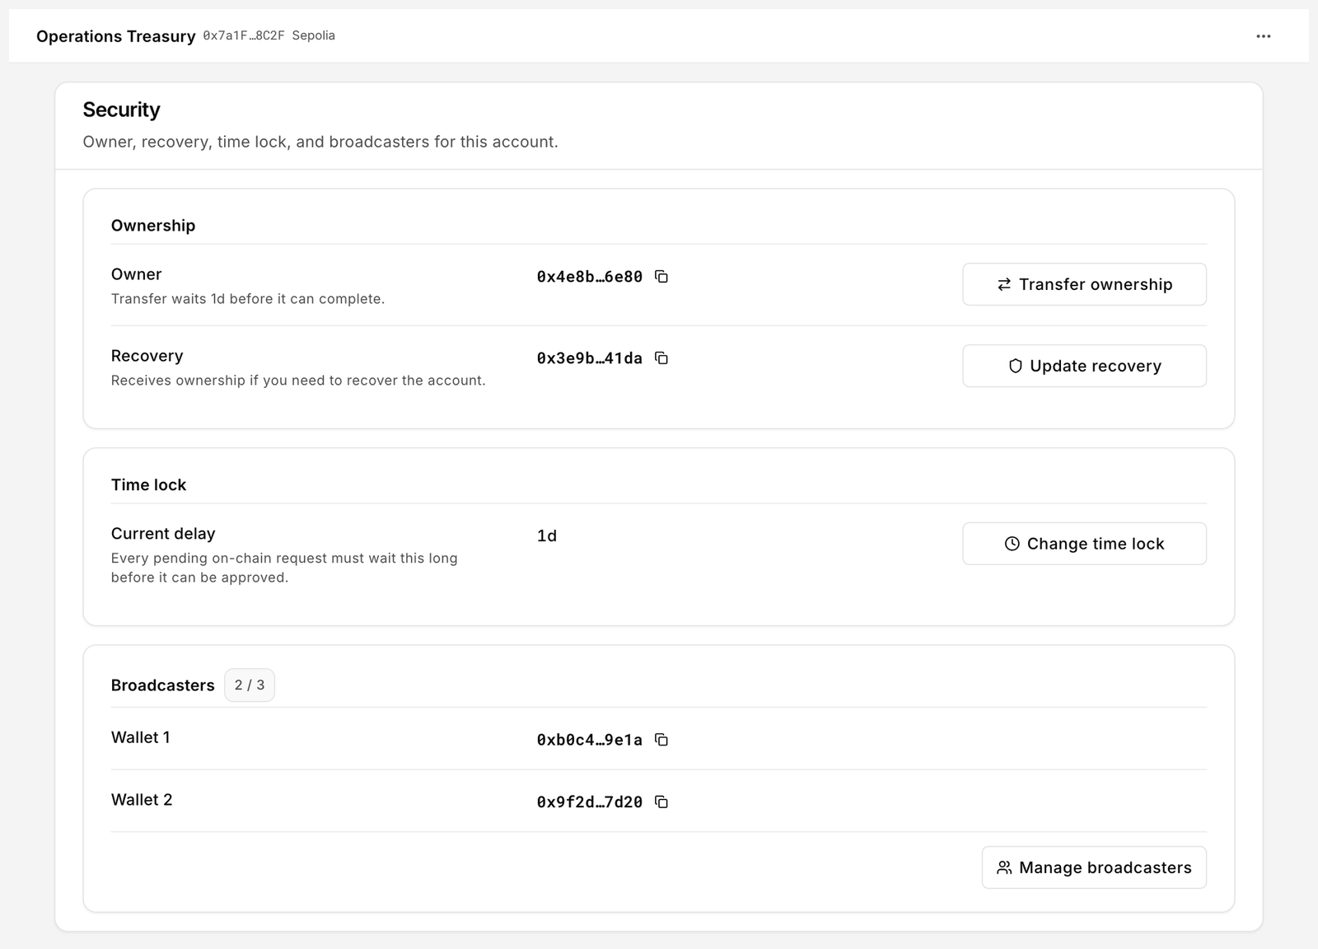The width and height of the screenshot is (1318, 949).
Task: Click the Recovery address 0x3e9b…41da text
Action: pos(590,358)
